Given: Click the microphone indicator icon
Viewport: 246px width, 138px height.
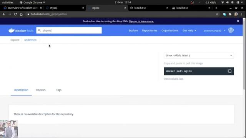Looking at the screenshot, I should 233,2.
